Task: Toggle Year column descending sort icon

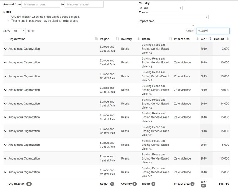Action: (x=210, y=39)
